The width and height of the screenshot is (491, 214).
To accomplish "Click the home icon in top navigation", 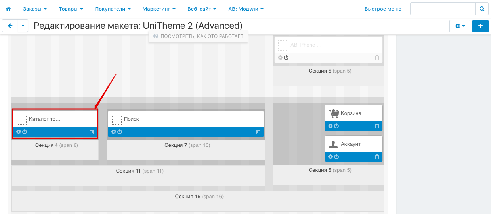I will (x=8, y=9).
